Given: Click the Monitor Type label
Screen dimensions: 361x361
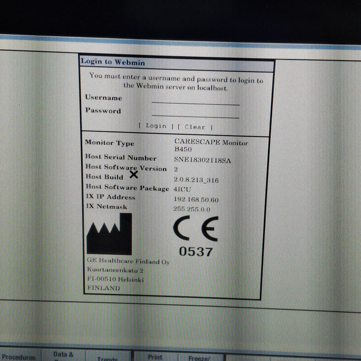Looking at the screenshot, I should 109,143.
